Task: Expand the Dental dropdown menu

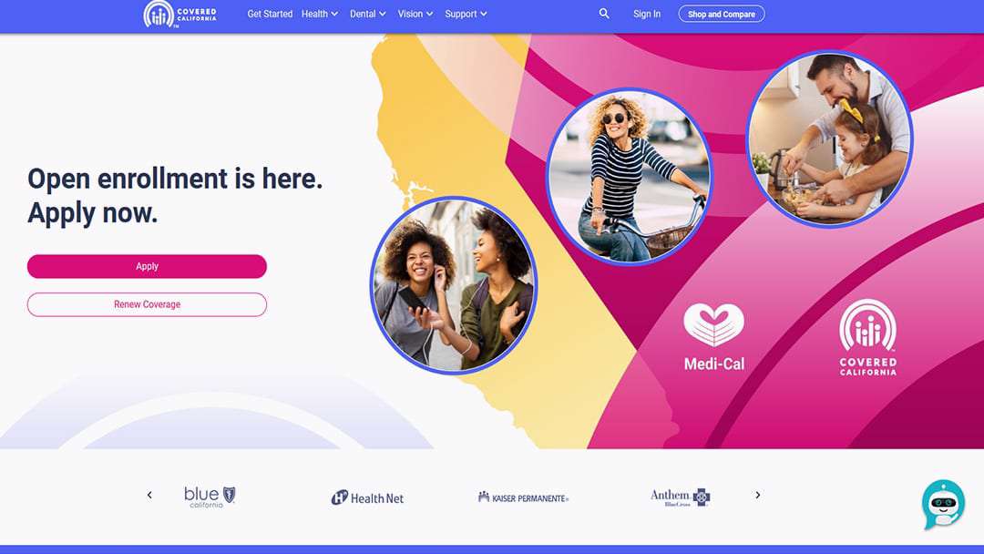Action: (x=368, y=14)
